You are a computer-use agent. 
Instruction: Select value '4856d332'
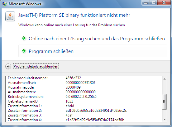click(73, 78)
